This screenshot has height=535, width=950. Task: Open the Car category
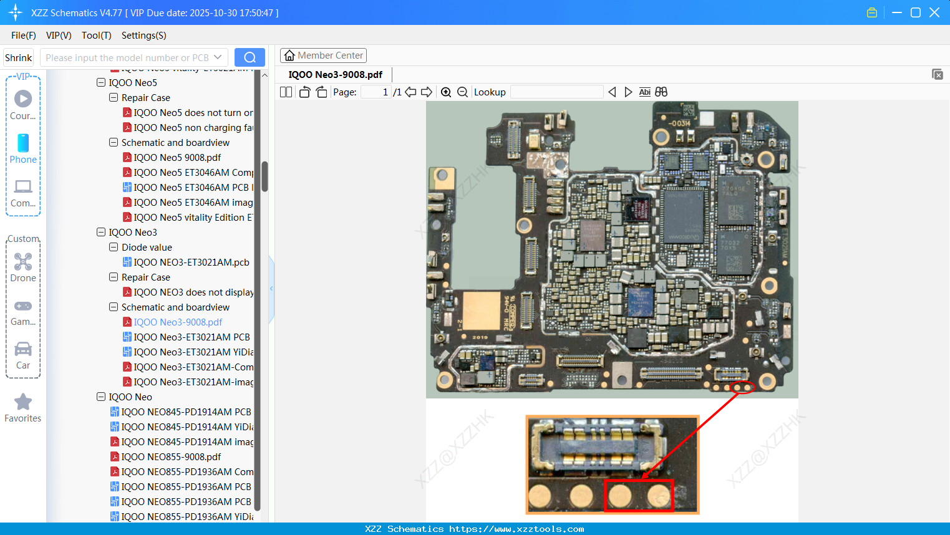point(23,355)
